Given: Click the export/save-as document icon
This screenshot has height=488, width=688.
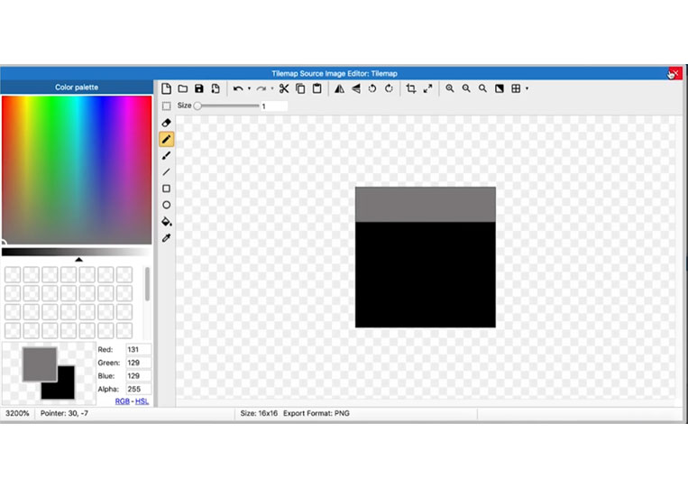Looking at the screenshot, I should pyautogui.click(x=216, y=88).
